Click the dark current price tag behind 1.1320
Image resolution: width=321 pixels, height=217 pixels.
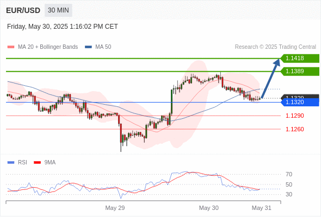click(x=300, y=97)
